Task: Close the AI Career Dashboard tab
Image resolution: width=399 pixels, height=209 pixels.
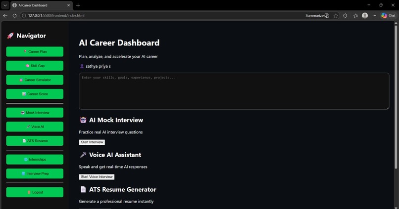Action: pos(68,5)
